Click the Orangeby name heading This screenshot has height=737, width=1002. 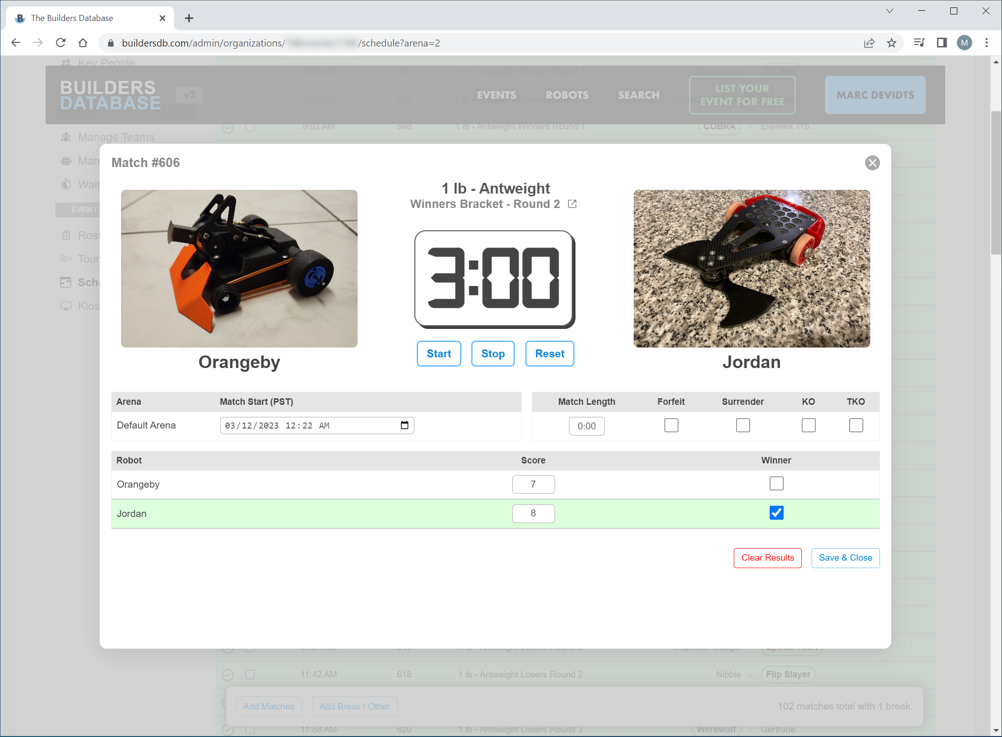click(239, 362)
